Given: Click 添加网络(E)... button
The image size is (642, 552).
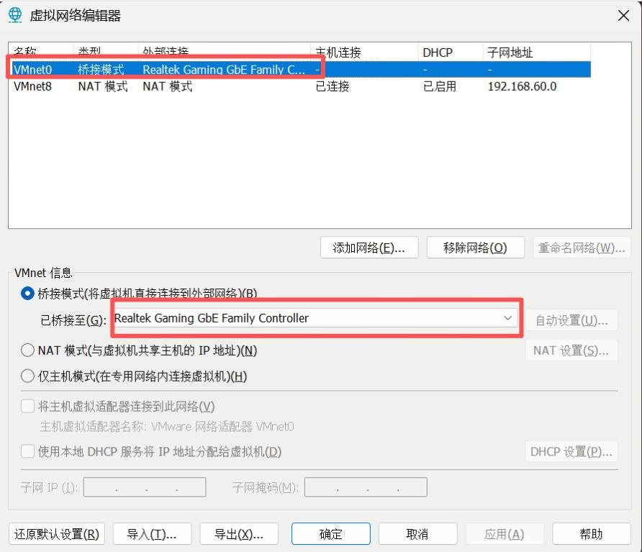Looking at the screenshot, I should [369, 248].
